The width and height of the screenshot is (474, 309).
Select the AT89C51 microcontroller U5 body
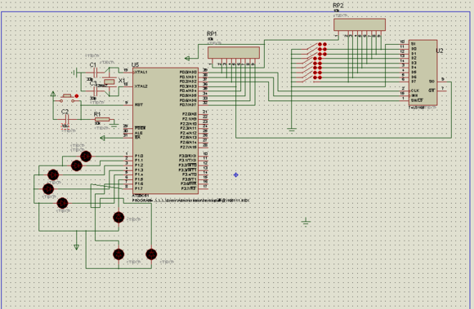click(165, 130)
